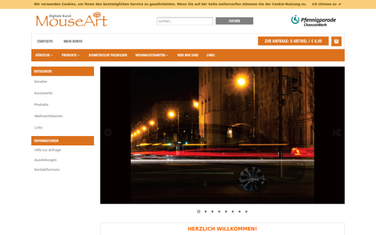Select the seventh slideshow dot
Image resolution: width=376 pixels, height=235 pixels.
tap(239, 212)
